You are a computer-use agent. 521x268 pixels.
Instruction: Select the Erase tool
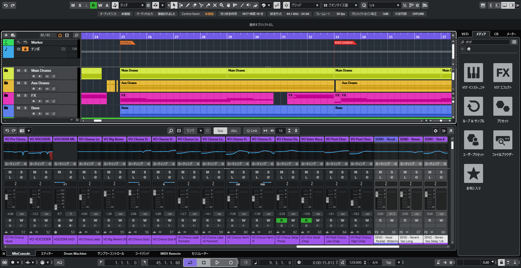(194, 5)
